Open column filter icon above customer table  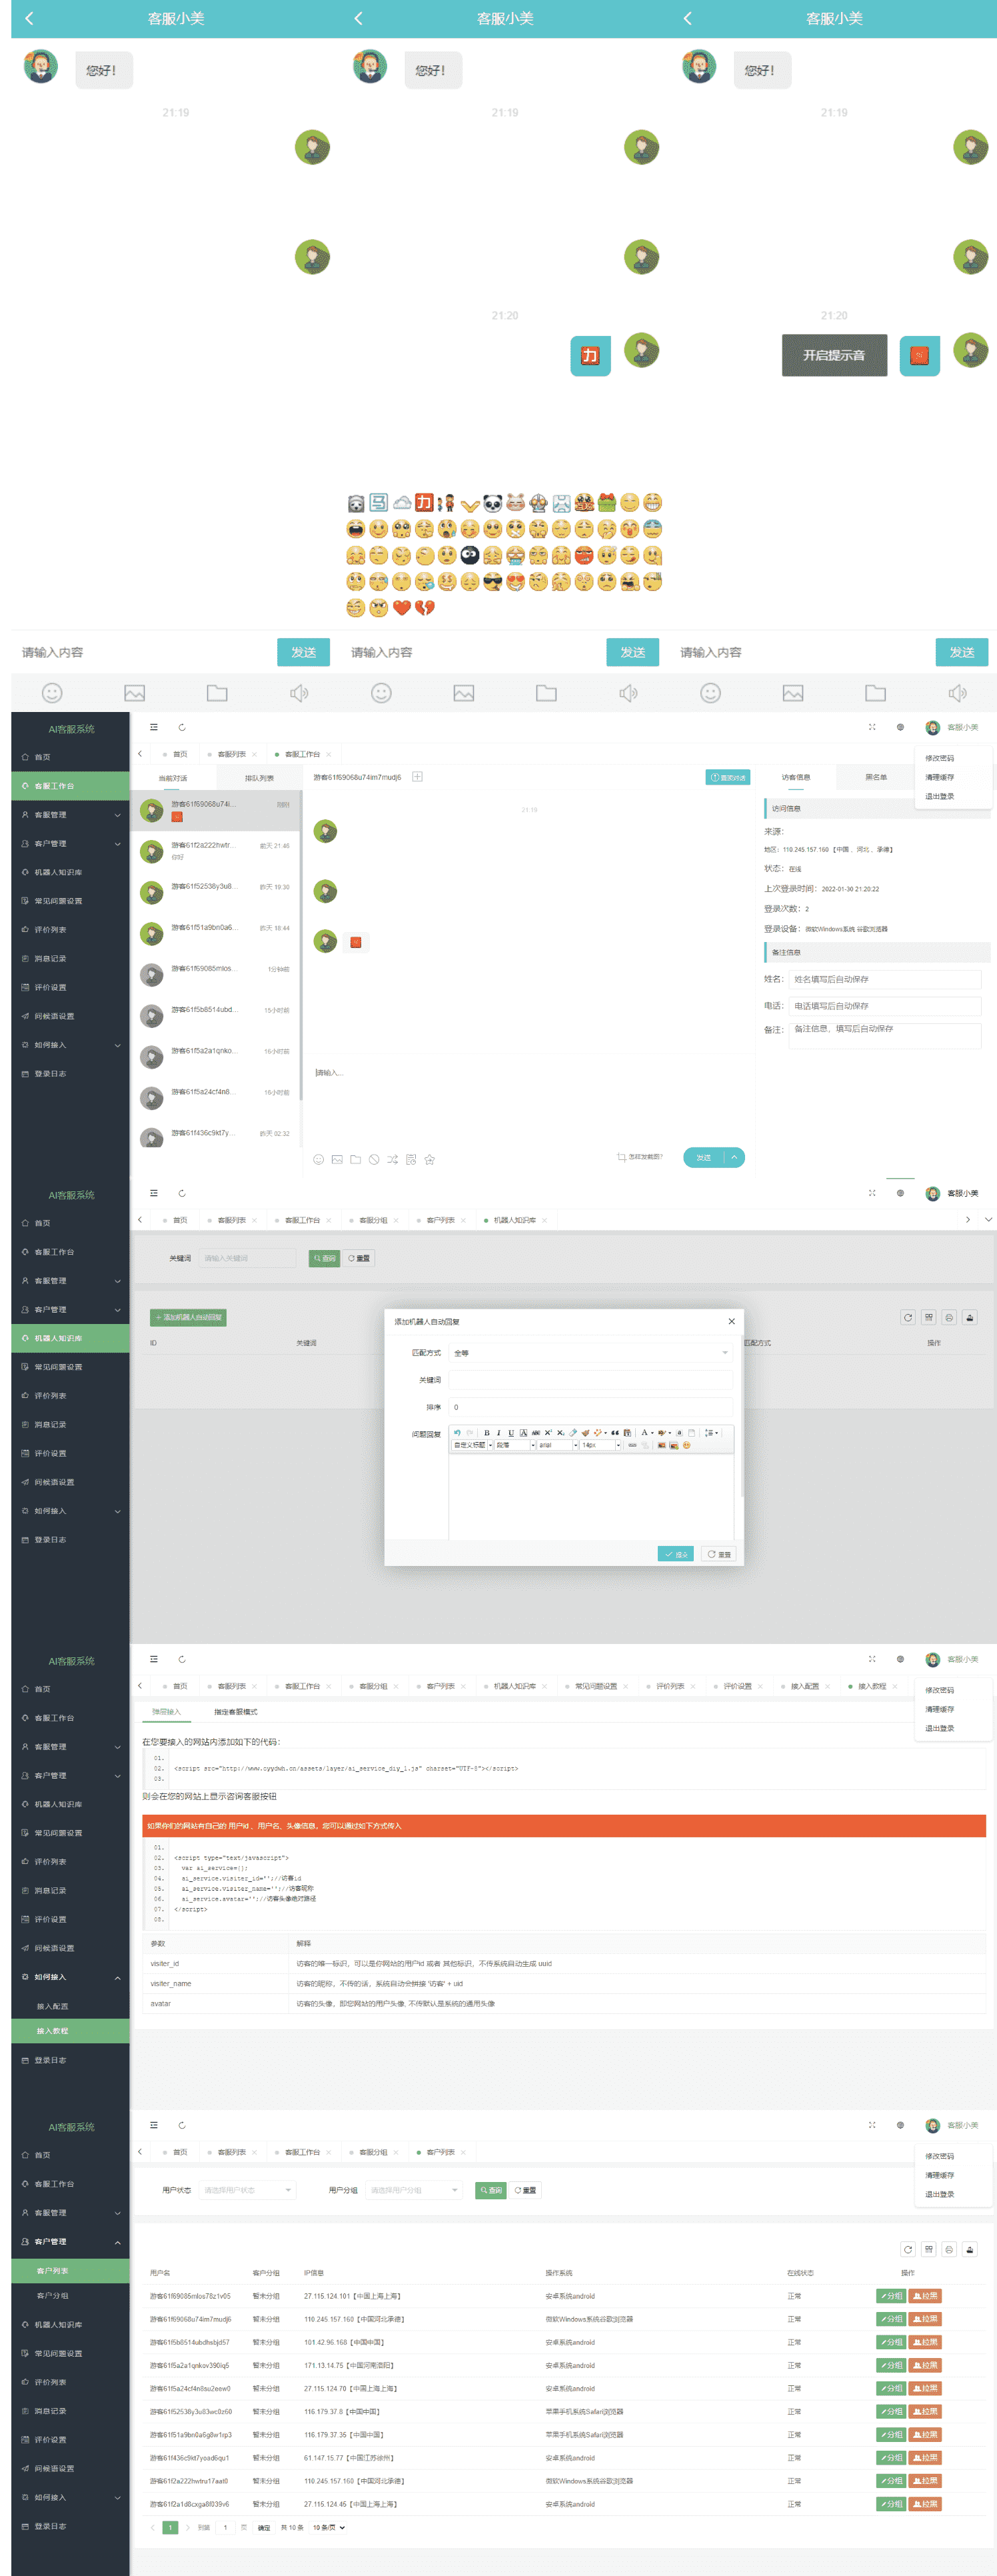(928, 2249)
